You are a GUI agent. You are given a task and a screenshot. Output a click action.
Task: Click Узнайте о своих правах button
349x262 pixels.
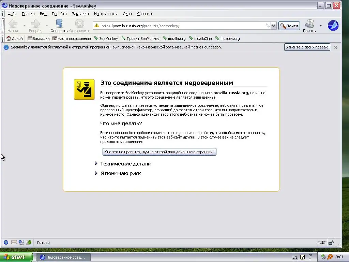307,47
